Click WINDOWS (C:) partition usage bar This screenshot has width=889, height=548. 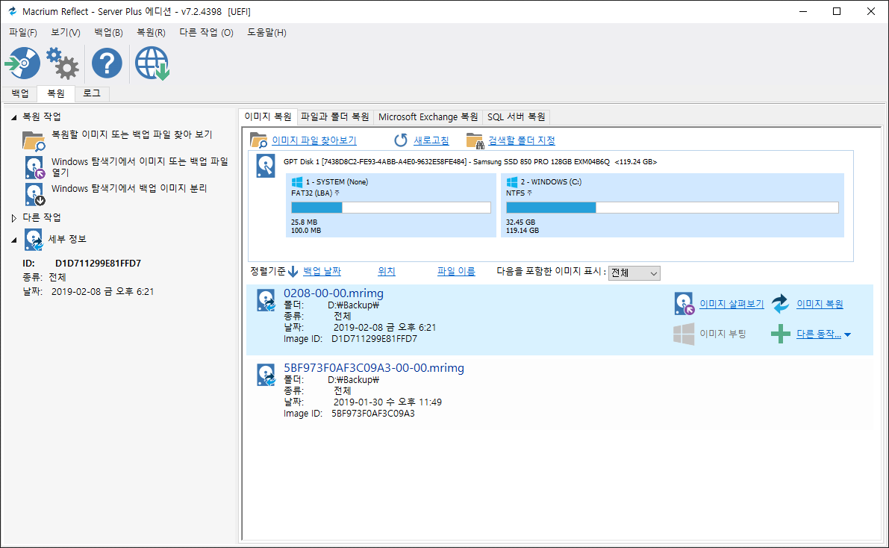672,208
